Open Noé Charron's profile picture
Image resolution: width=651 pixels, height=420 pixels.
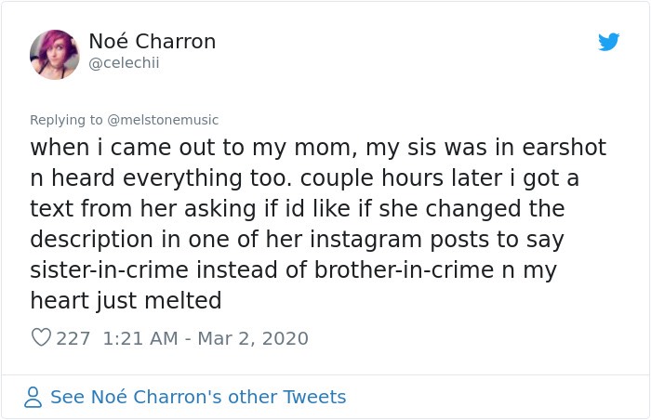pos(54,55)
